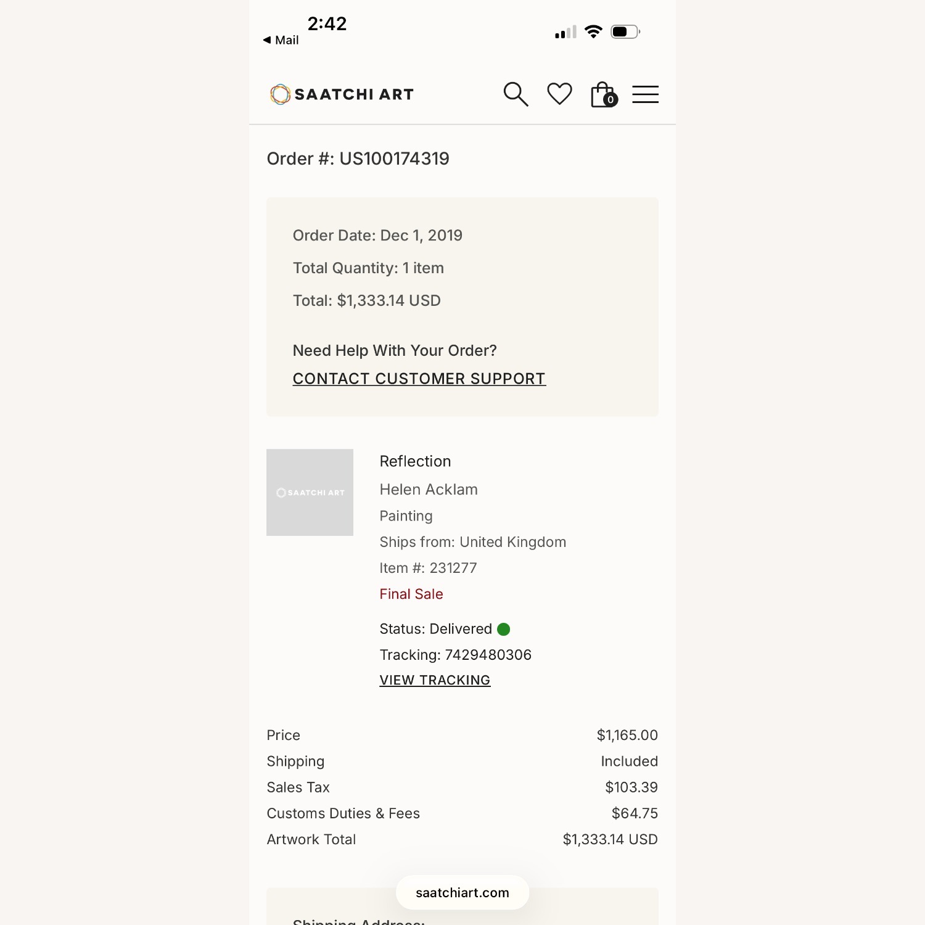
Task: Open favorites via the heart icon
Action: click(x=559, y=94)
